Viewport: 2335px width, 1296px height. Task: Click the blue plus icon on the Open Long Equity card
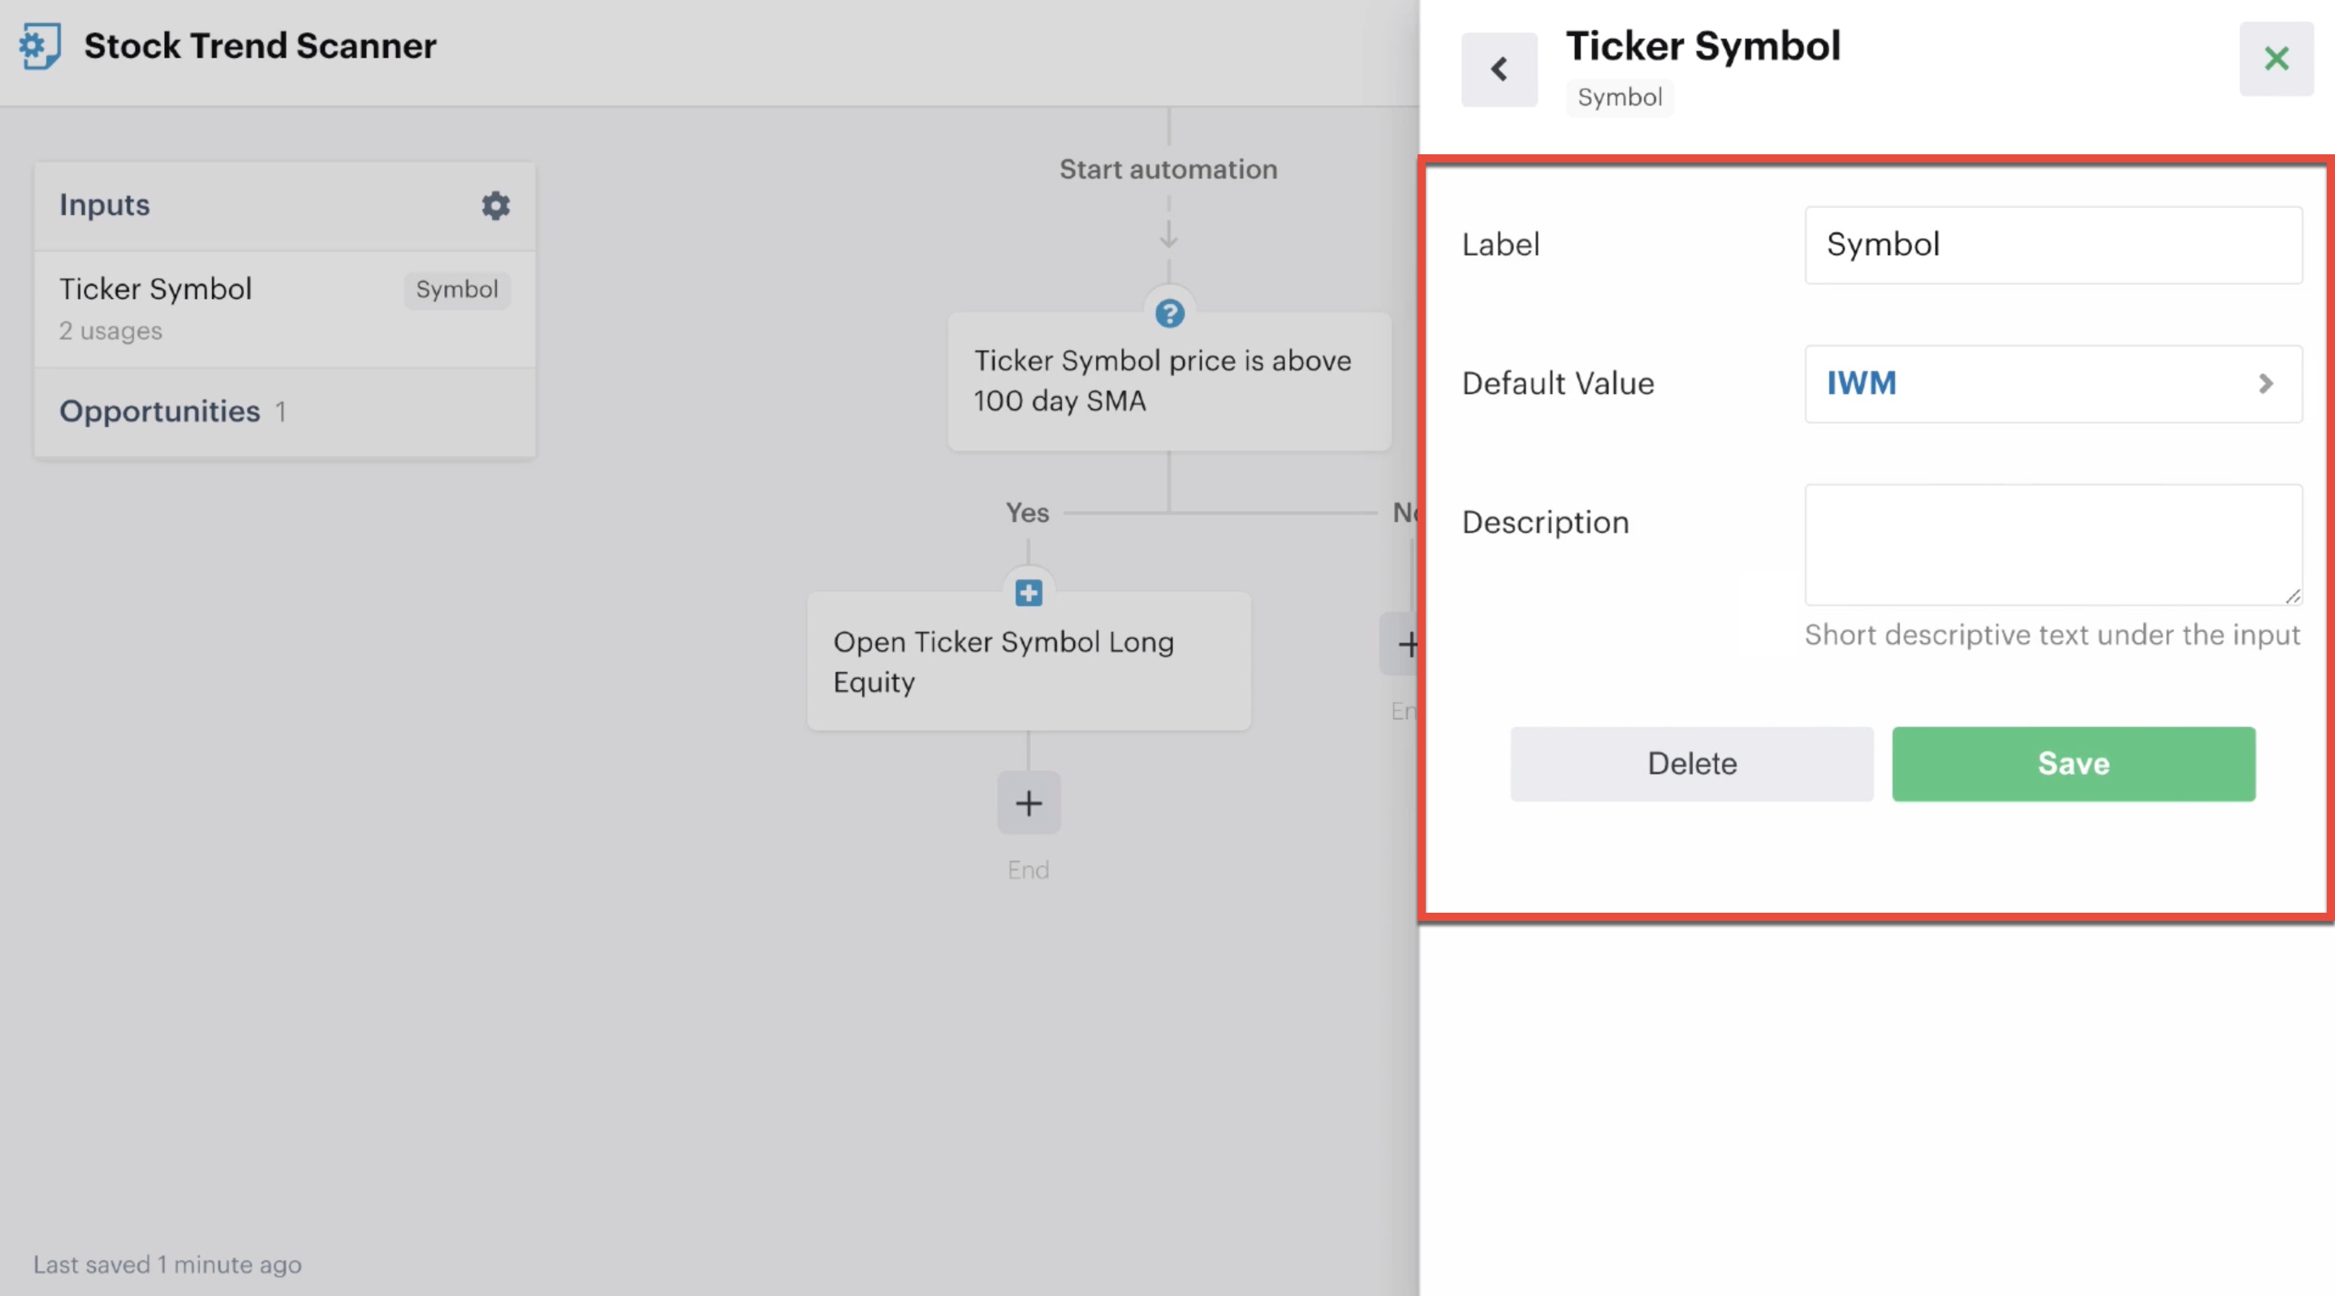[1028, 594]
